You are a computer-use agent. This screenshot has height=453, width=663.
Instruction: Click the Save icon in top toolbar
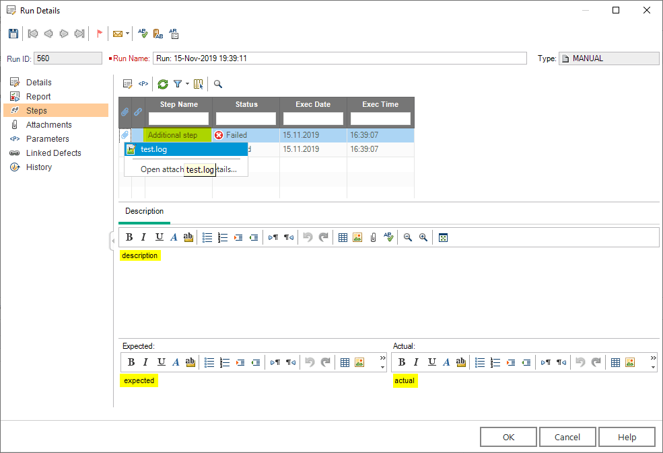(x=13, y=34)
